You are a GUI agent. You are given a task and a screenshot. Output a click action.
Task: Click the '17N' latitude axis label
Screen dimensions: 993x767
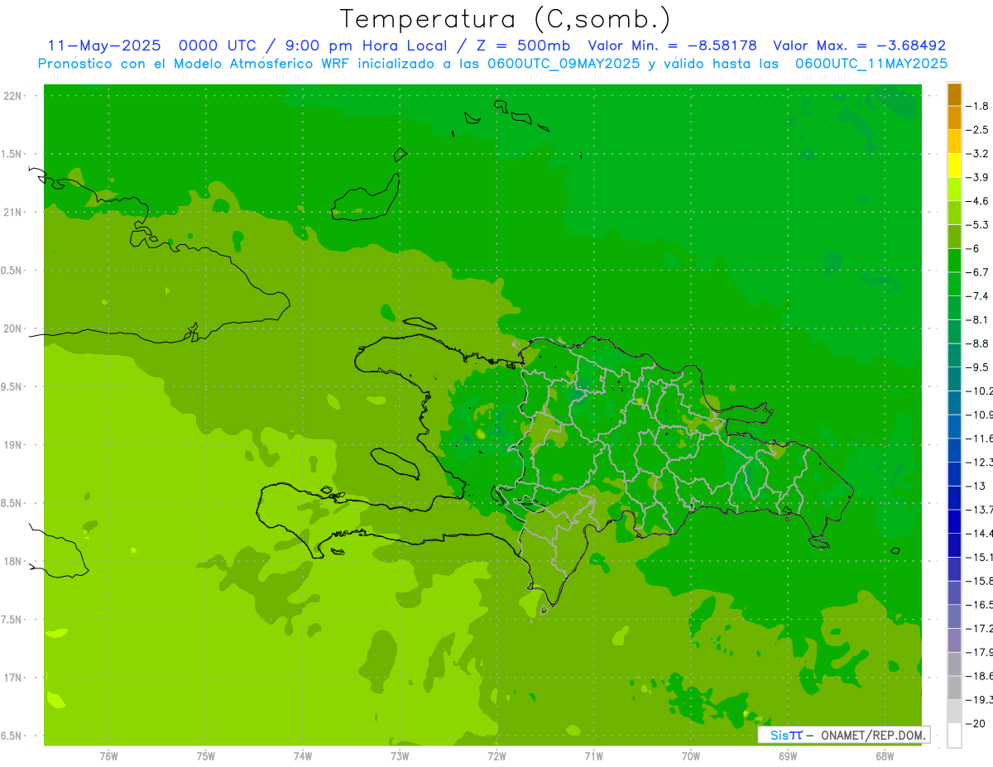coord(12,678)
